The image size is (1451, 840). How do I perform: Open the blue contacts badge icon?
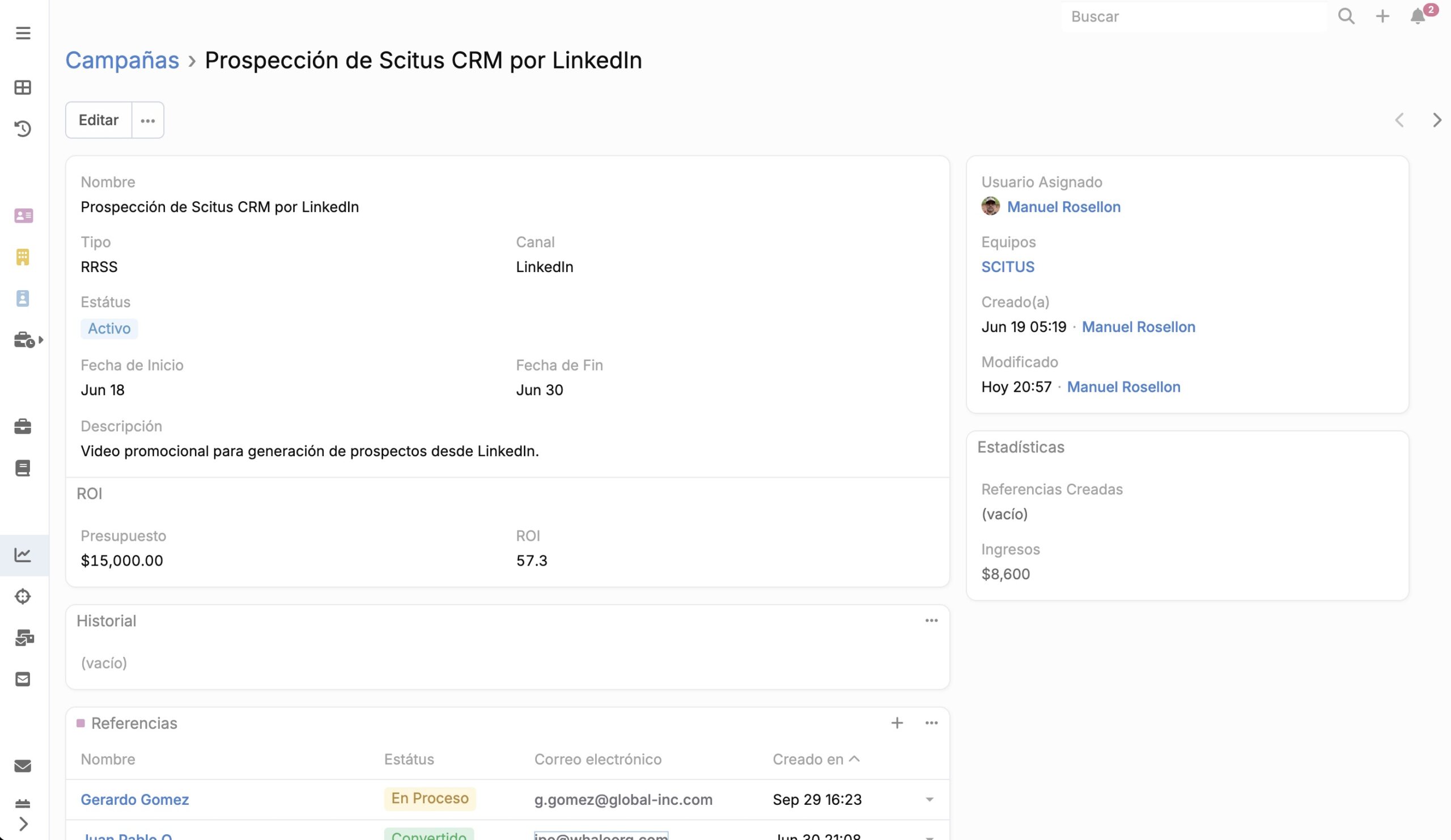23,298
